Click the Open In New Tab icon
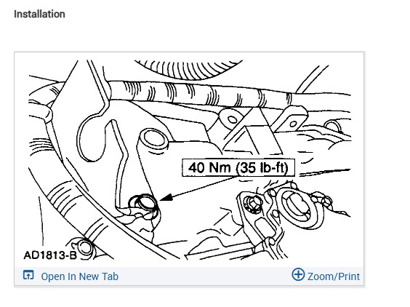This screenshot has height=307, width=410. 28,275
